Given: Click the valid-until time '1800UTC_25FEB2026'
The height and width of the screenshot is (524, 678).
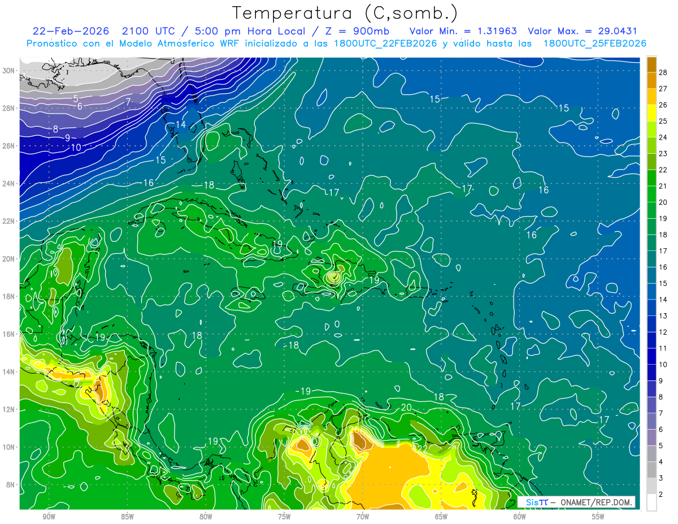Looking at the screenshot, I should point(595,44).
